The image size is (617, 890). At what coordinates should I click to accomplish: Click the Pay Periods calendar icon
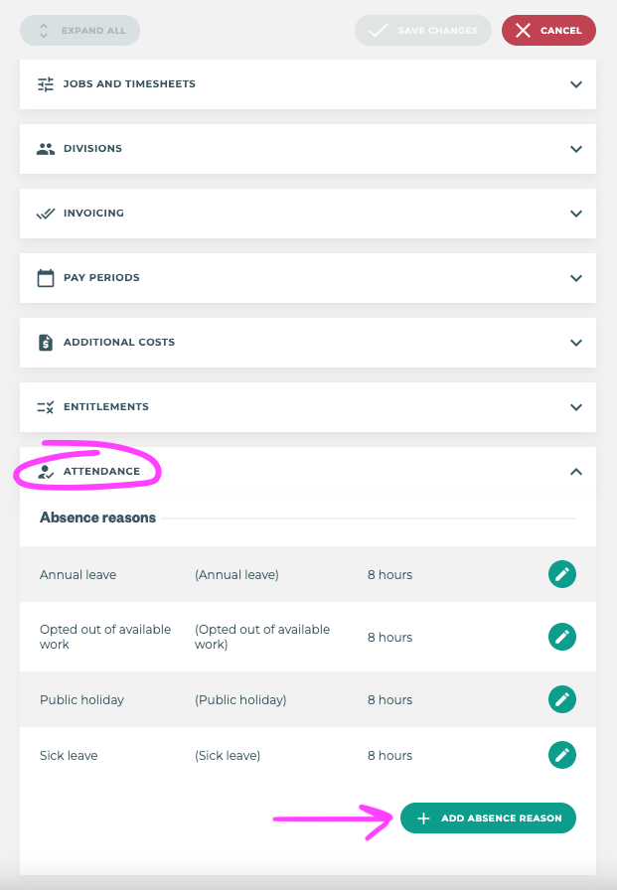pyautogui.click(x=46, y=278)
